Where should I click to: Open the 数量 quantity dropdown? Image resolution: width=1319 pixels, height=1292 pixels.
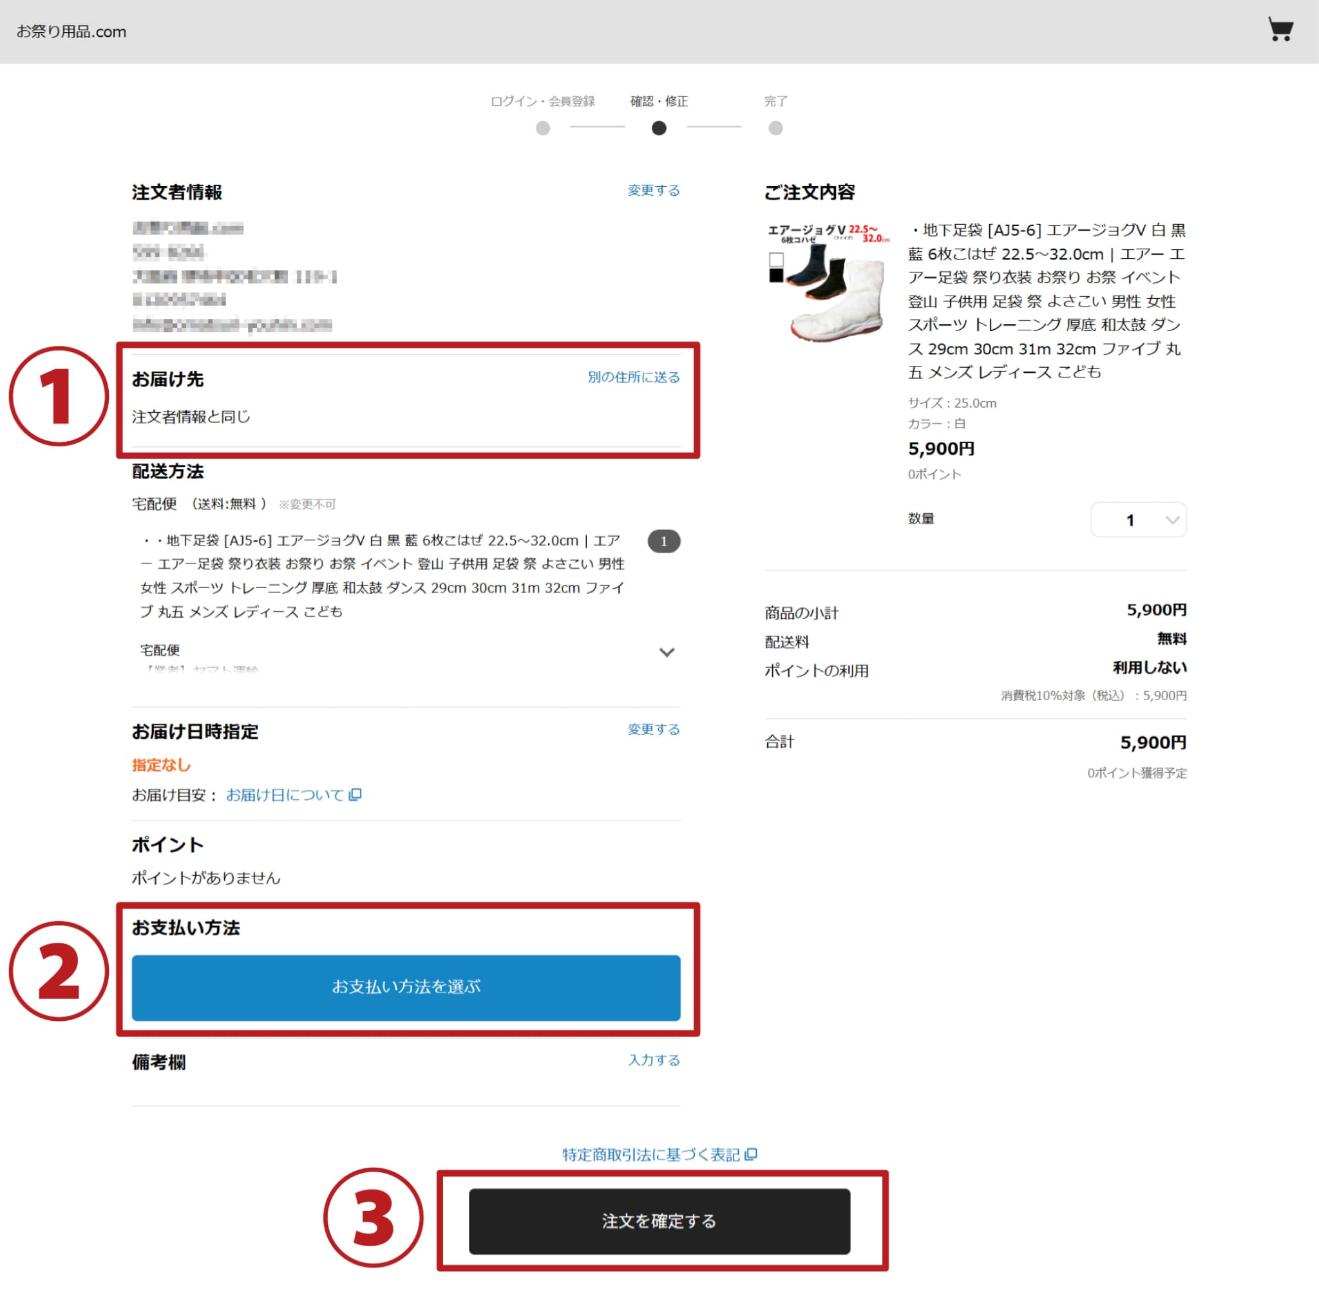(1138, 520)
